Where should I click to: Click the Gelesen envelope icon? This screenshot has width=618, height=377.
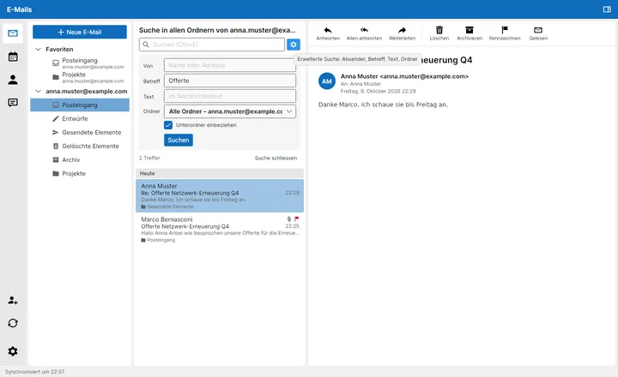click(x=538, y=30)
